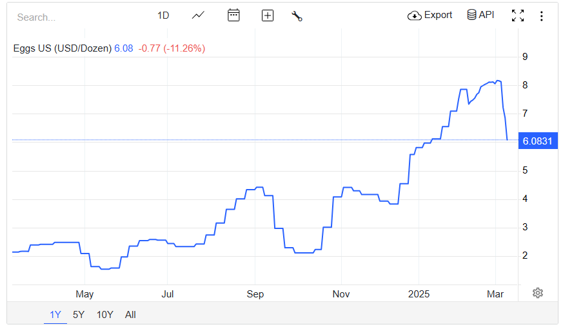Open the wrench tools icon
Viewport: 563px width, 329px height.
tap(297, 15)
